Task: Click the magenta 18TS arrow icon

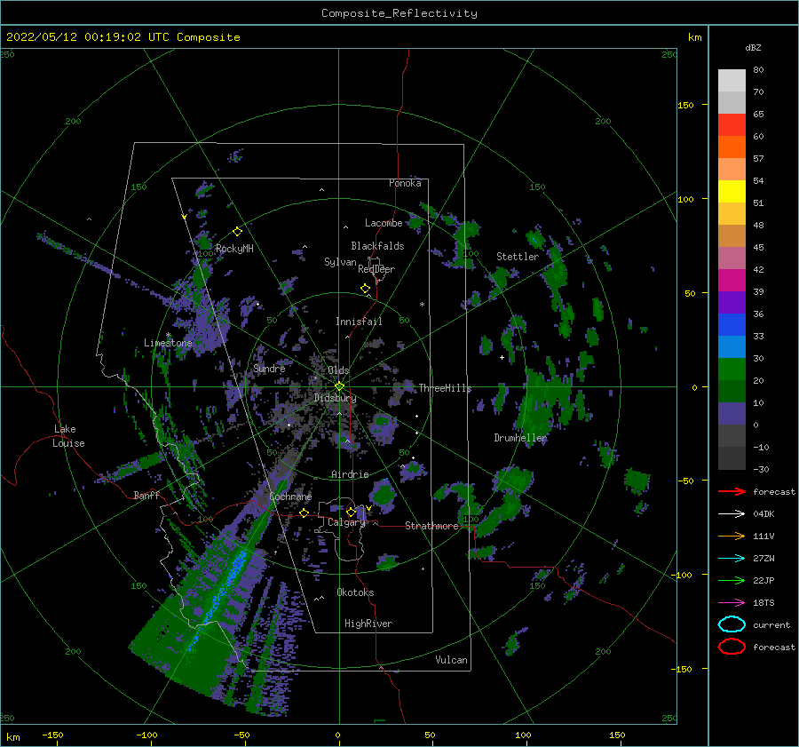Action: click(x=732, y=602)
